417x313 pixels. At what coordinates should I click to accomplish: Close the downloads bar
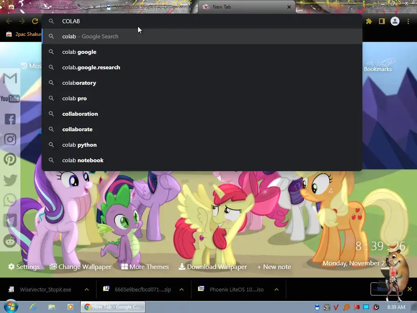click(410, 289)
